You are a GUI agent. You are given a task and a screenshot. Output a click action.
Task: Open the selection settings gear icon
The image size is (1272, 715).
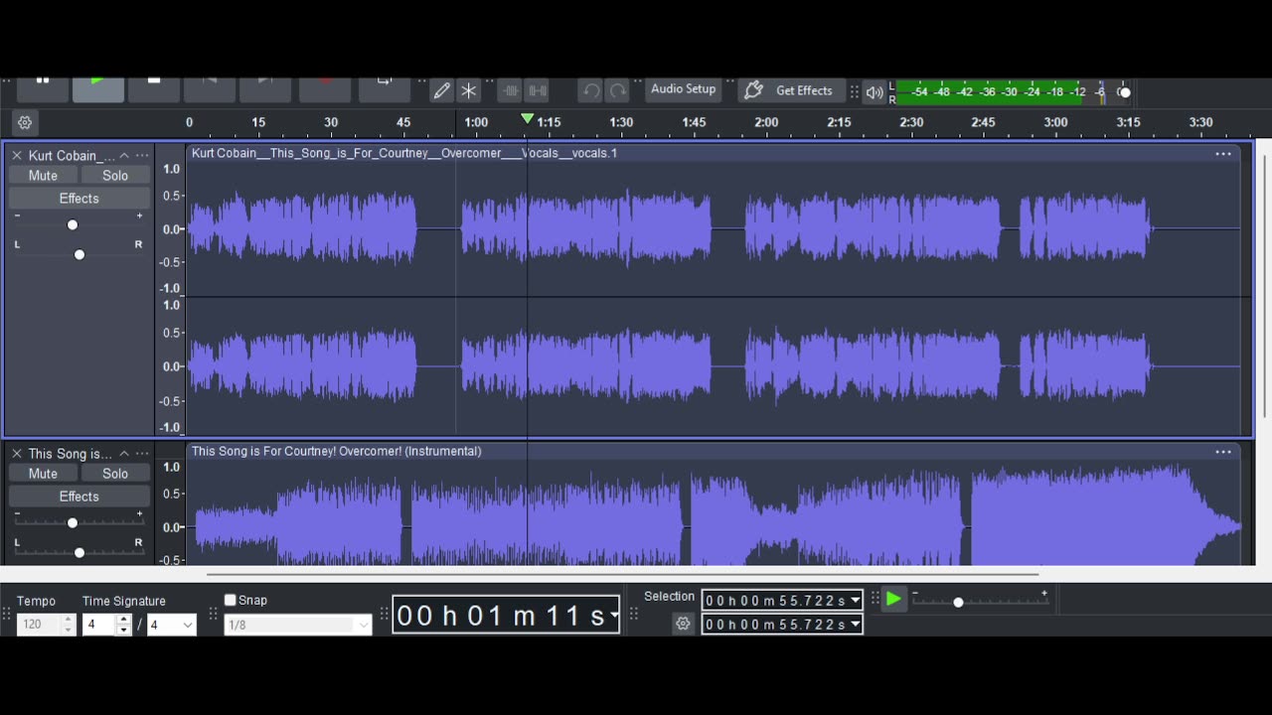683,624
